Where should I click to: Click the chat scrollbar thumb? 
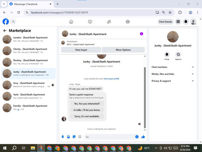(145, 98)
